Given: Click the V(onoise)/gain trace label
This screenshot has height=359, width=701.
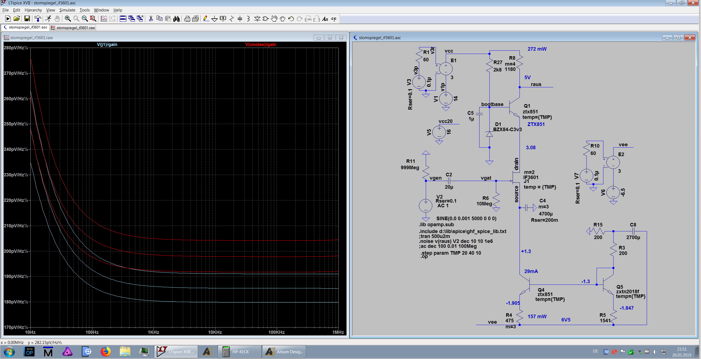Looking at the screenshot, I should pos(261,44).
